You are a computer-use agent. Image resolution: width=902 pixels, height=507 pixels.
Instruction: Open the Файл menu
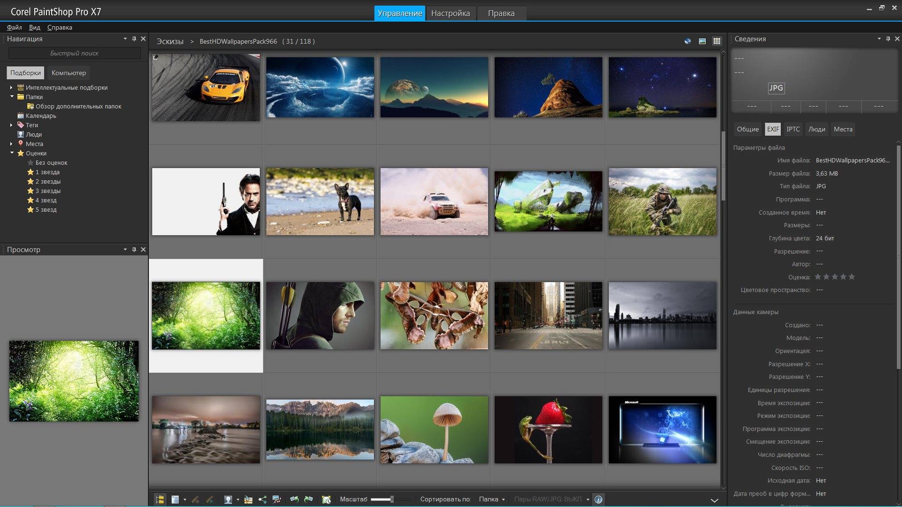coord(15,27)
